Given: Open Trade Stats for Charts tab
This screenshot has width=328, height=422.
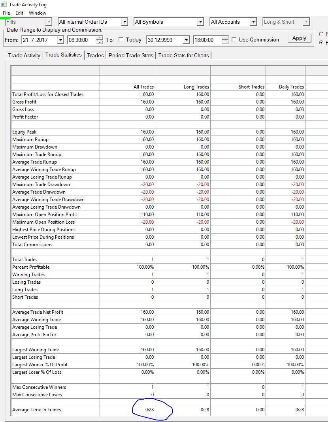Looking at the screenshot, I should point(183,55).
